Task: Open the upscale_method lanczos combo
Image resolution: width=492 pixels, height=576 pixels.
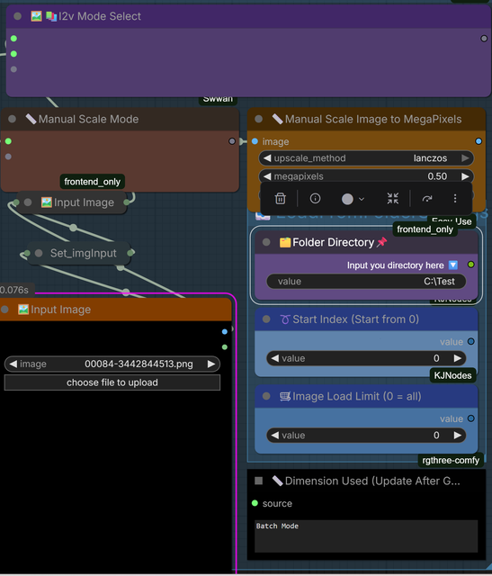Action: point(366,158)
